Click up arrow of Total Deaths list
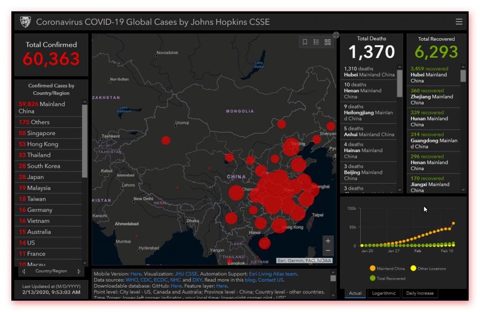 click(399, 67)
